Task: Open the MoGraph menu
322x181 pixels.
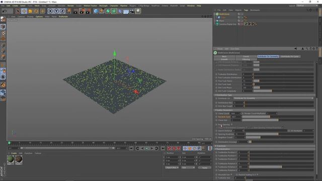Action: [x=103, y=6]
